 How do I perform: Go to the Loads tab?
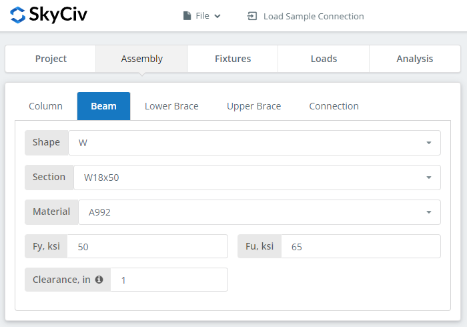tap(324, 59)
